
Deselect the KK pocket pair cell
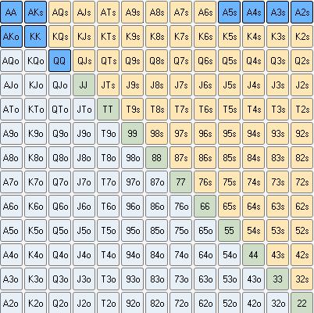[x=35, y=36]
